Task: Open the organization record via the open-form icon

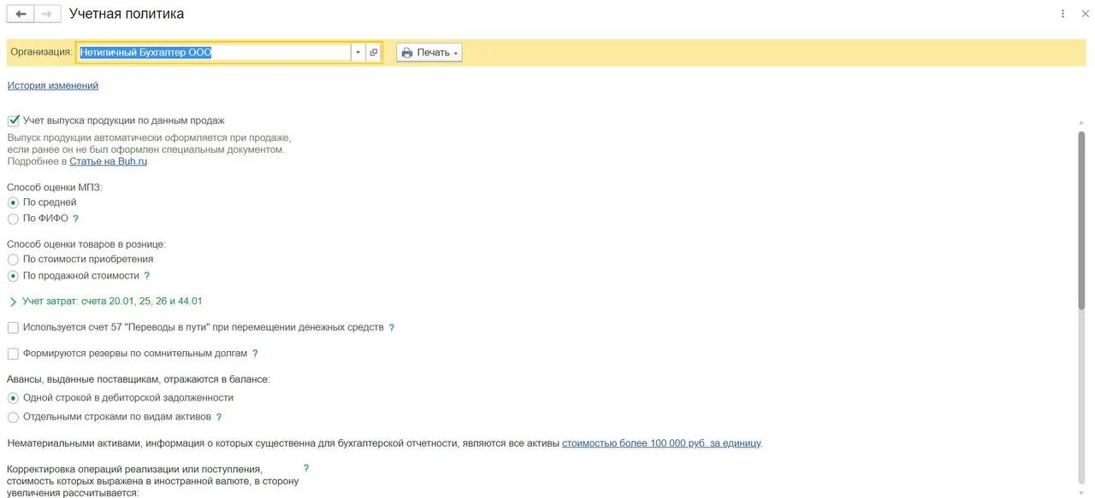Action: click(374, 52)
